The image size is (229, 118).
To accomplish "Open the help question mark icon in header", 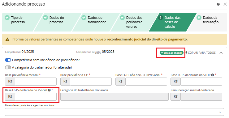I will pos(218,4).
